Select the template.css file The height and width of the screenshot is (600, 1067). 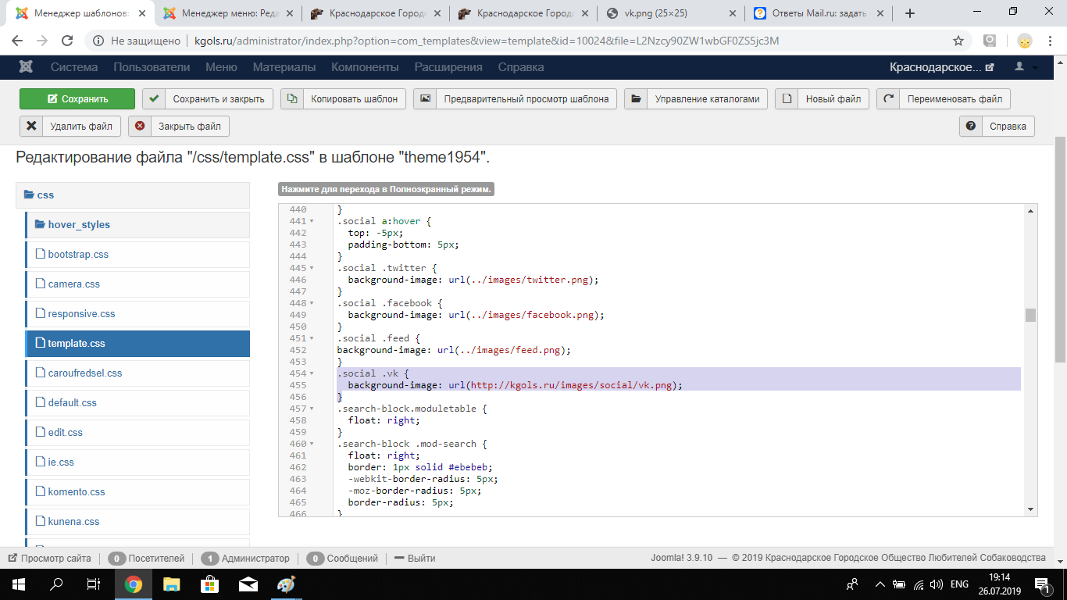(138, 344)
